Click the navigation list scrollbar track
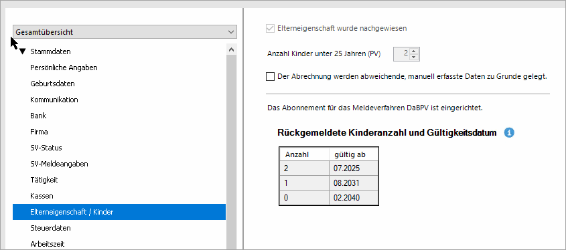The image size is (566, 250). (231, 151)
